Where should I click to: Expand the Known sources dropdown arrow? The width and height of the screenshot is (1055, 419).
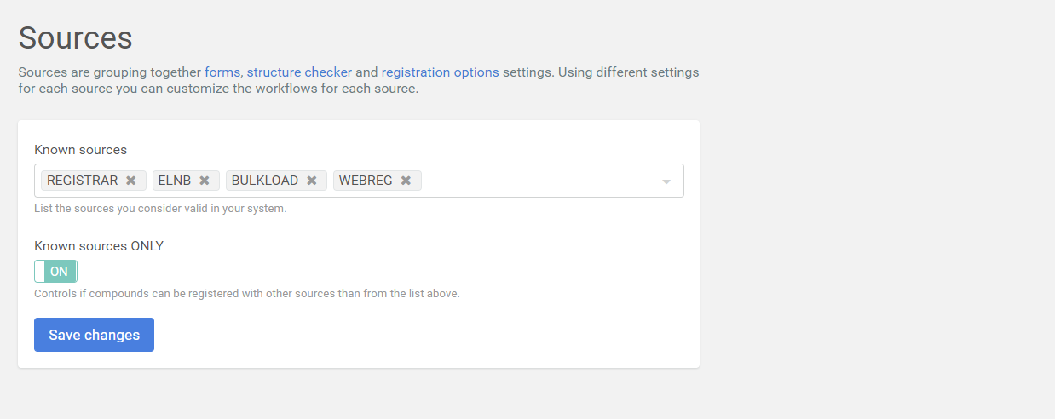[666, 181]
